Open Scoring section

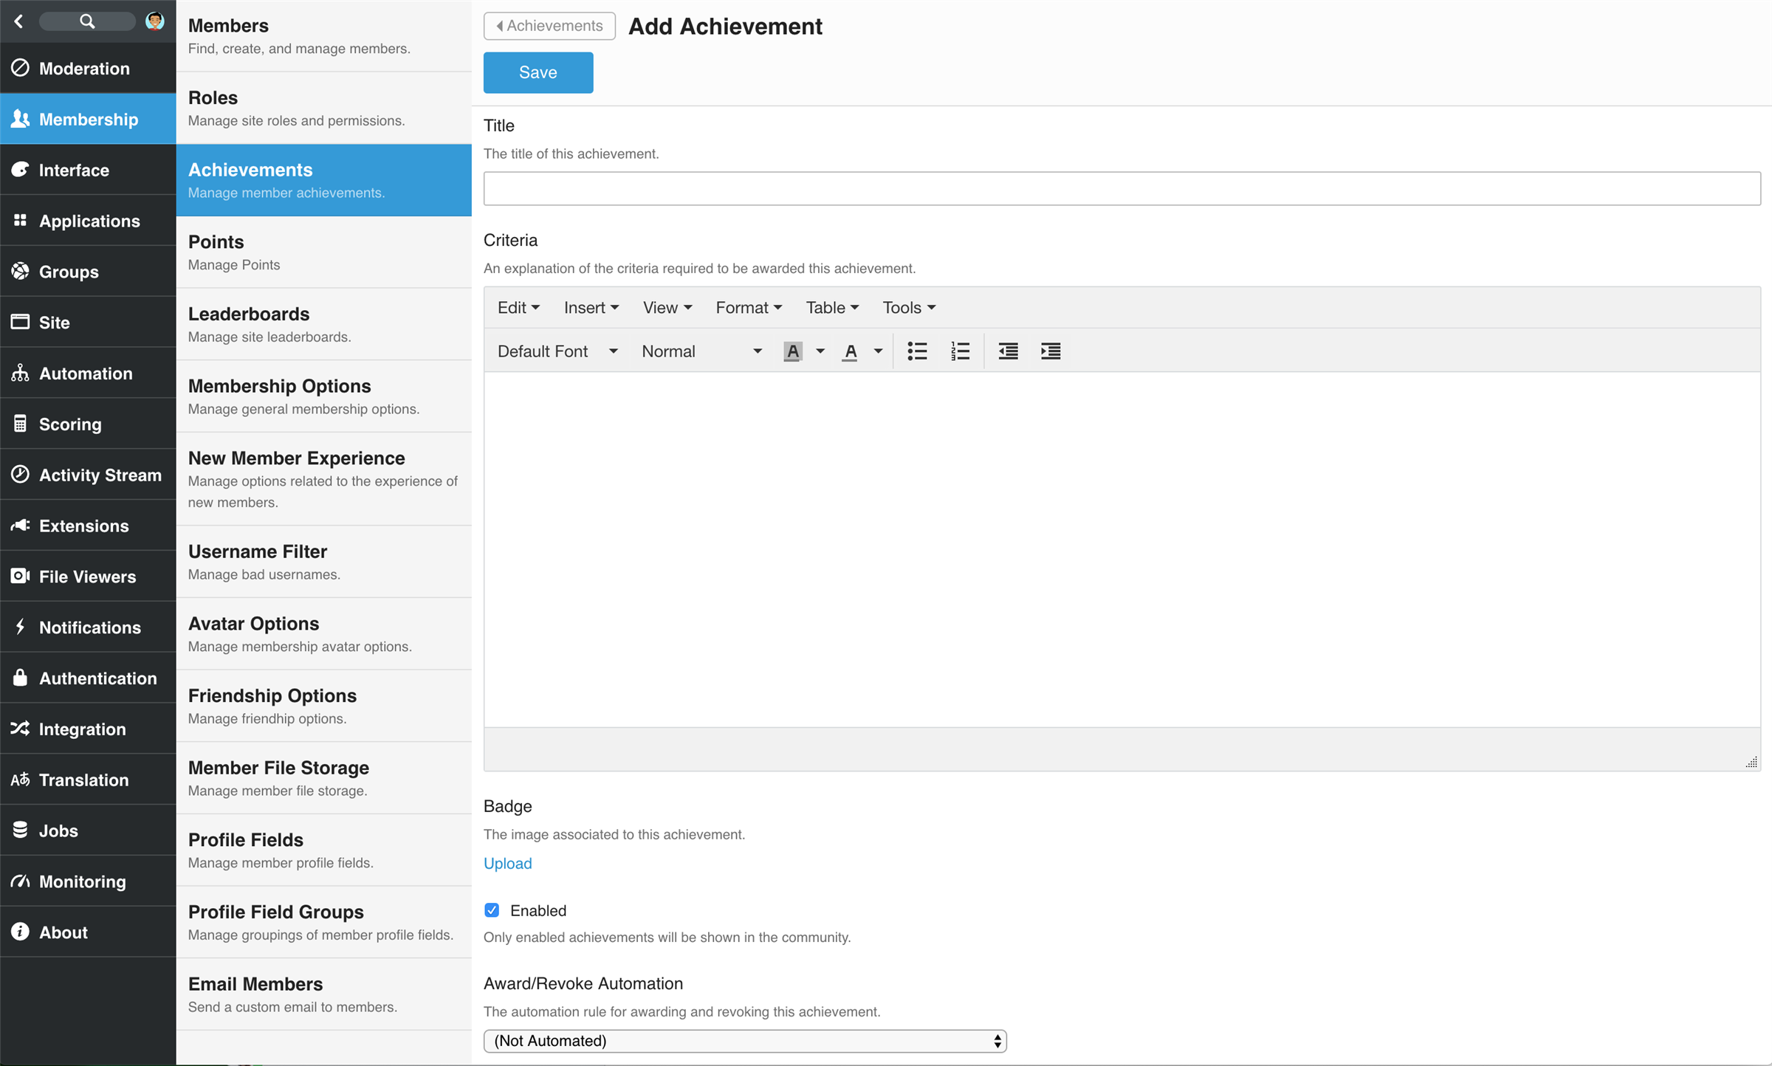coord(88,424)
